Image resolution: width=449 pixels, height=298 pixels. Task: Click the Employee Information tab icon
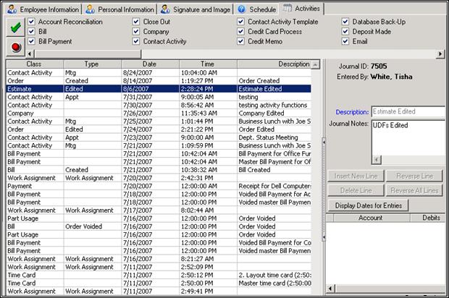click(12, 9)
